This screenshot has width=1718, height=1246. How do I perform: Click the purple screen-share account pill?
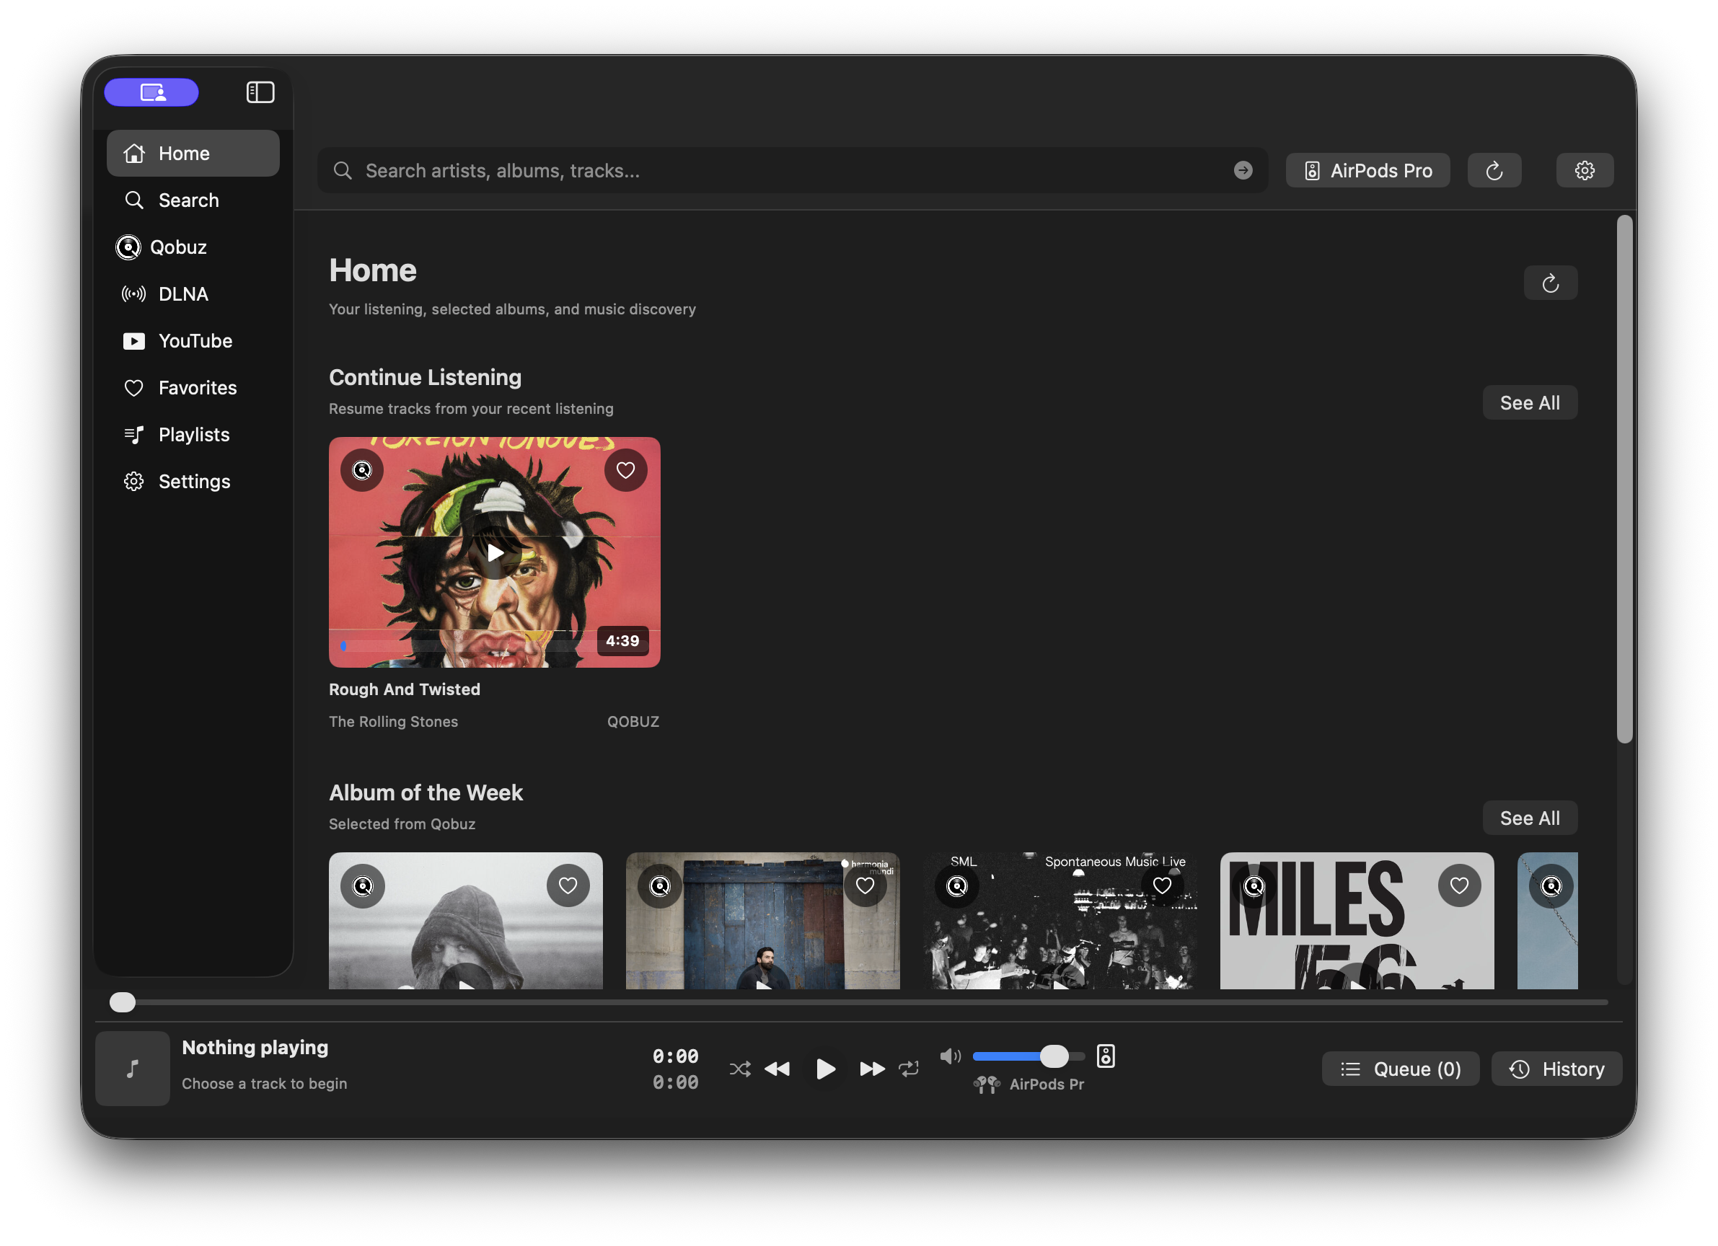(151, 92)
